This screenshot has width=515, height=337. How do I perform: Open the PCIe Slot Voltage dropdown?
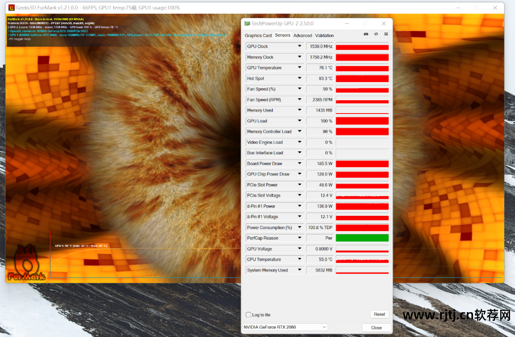point(299,195)
